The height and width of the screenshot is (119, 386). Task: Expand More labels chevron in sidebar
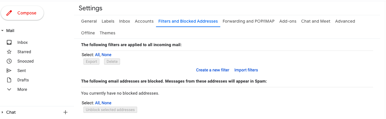coord(9,89)
